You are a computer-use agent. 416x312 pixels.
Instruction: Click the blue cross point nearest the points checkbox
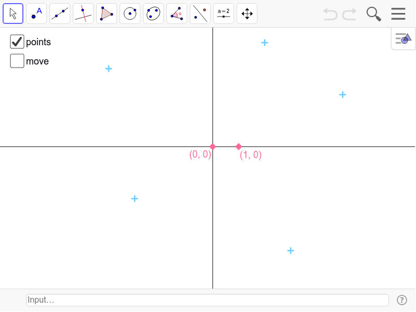[109, 69]
